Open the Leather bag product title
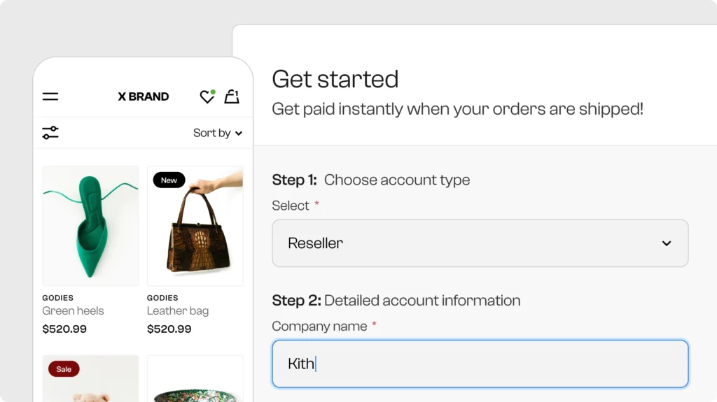717x402 pixels. [x=178, y=311]
